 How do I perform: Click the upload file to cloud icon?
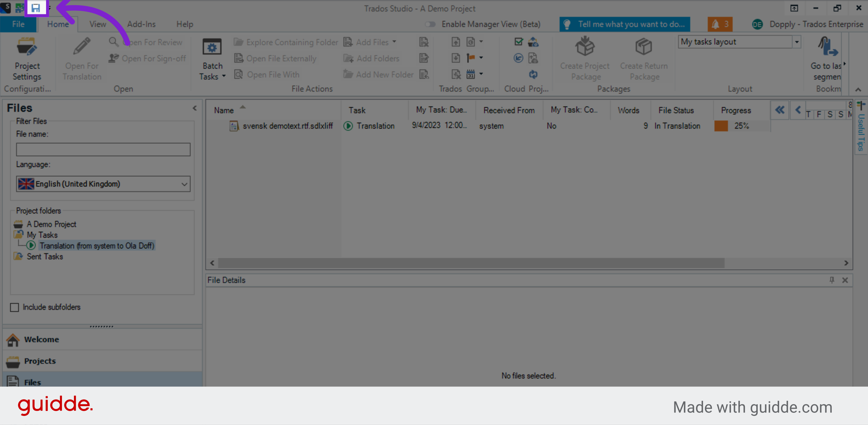click(x=533, y=58)
